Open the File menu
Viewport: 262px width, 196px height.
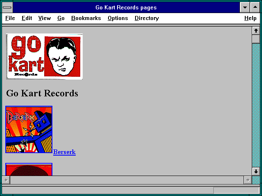tap(10, 18)
